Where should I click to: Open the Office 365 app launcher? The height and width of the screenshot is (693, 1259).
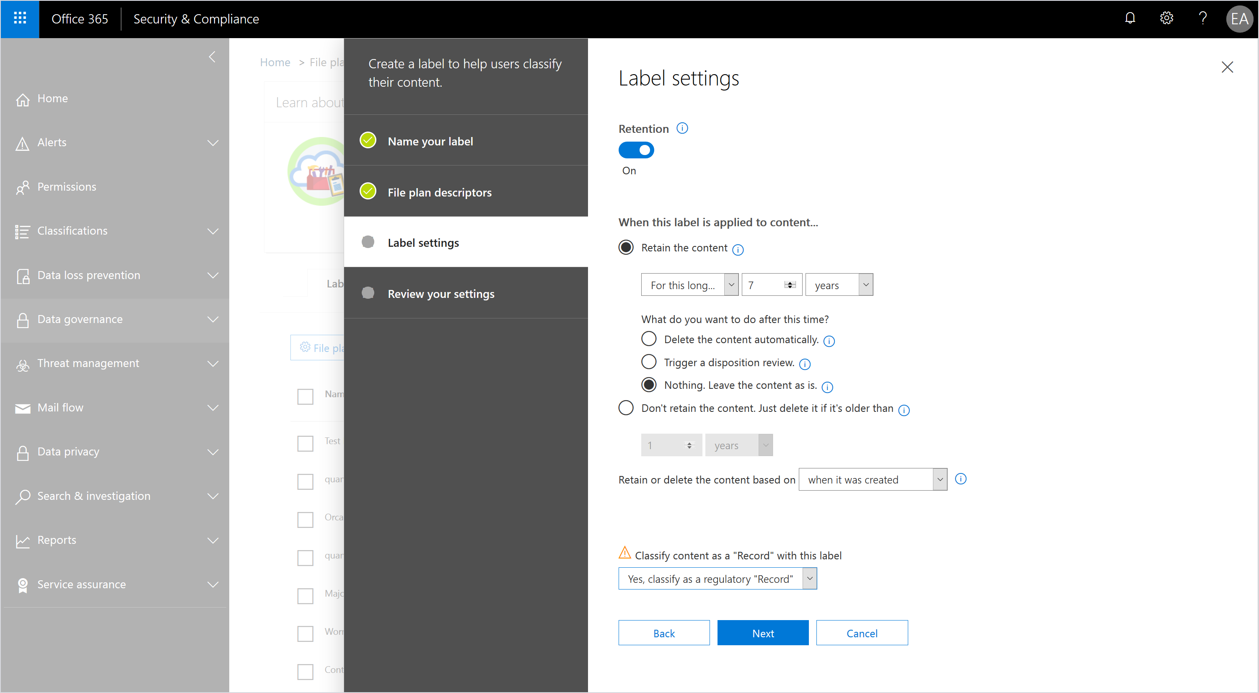pos(20,18)
